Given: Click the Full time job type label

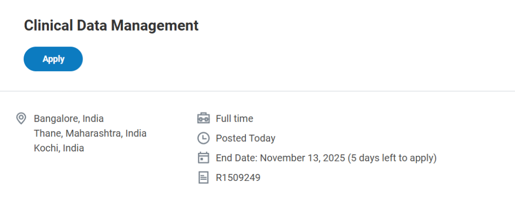Looking at the screenshot, I should [234, 119].
